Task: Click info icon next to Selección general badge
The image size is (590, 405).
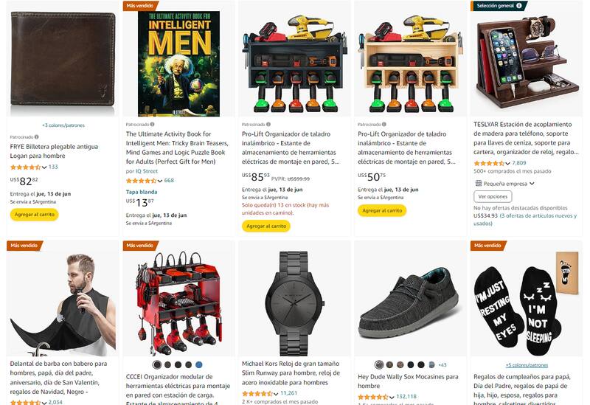Action: [x=519, y=6]
